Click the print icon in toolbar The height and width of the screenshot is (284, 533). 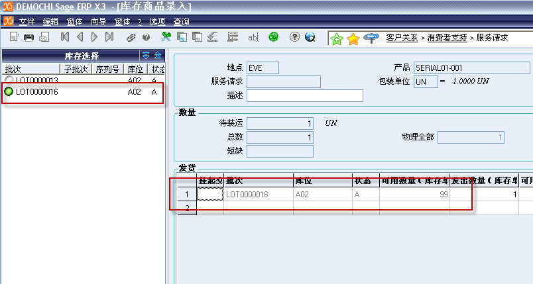tap(29, 38)
